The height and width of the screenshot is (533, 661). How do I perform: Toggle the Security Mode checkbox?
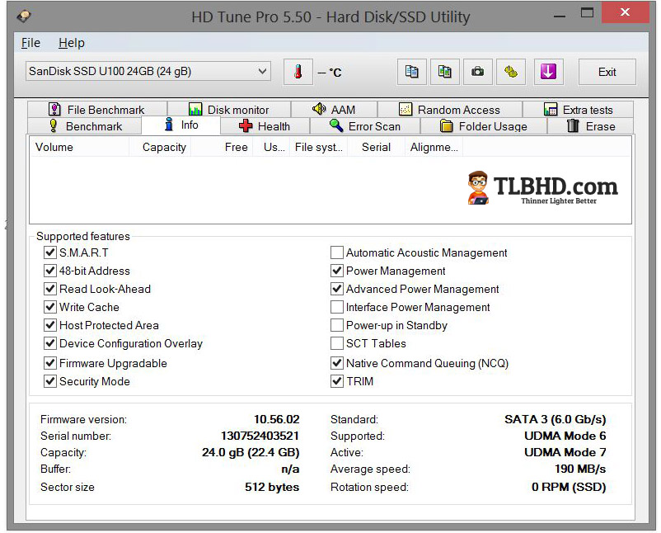click(49, 381)
